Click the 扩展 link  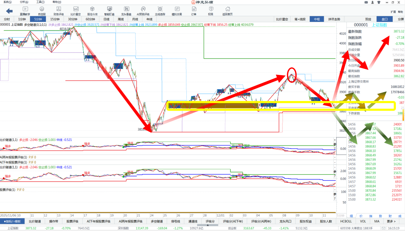[x=393, y=12]
